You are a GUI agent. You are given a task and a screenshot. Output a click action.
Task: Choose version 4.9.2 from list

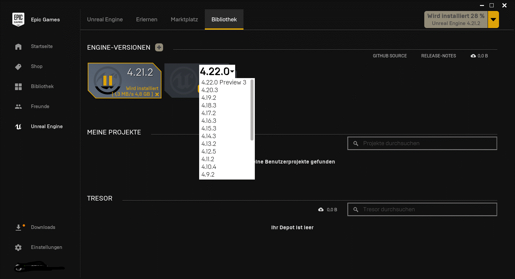[208, 175]
